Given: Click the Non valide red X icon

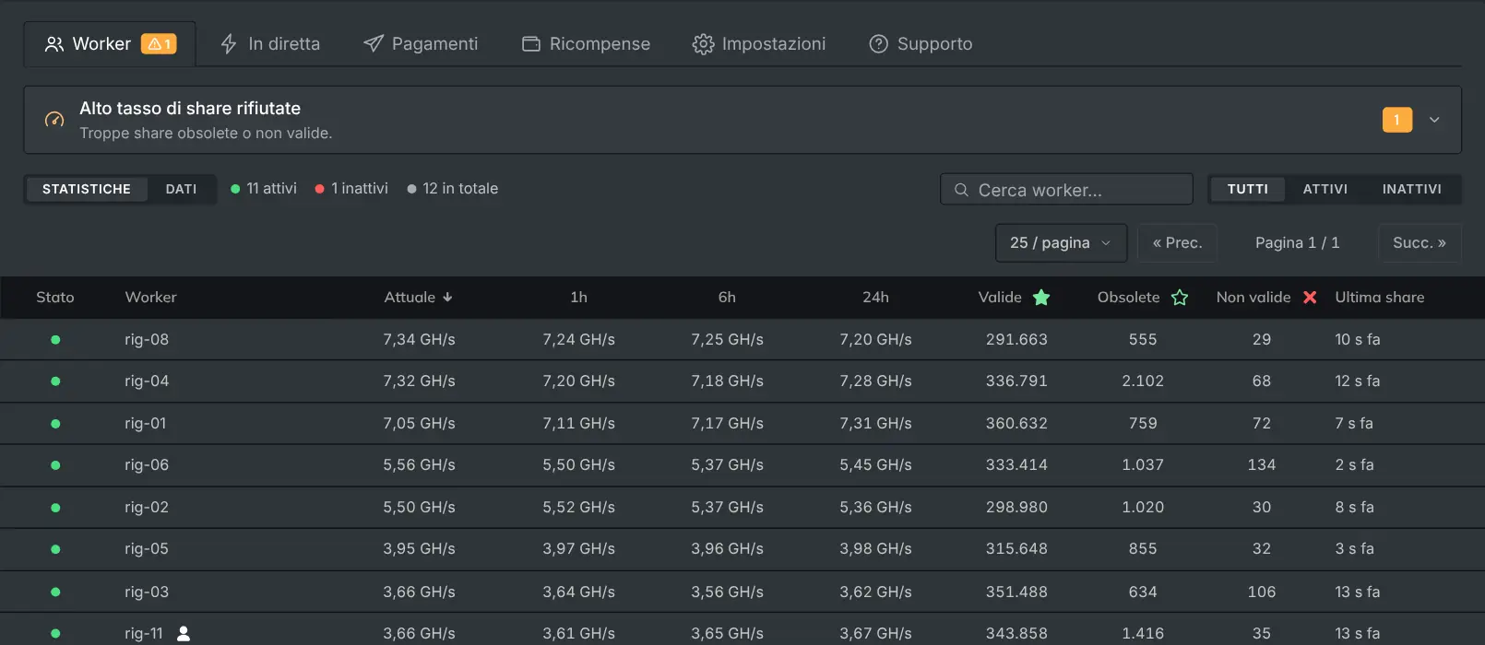Looking at the screenshot, I should point(1310,298).
